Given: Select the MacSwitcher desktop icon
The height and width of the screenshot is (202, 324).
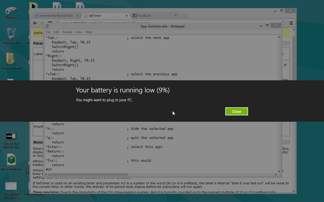Looking at the screenshot, I should point(11,162).
